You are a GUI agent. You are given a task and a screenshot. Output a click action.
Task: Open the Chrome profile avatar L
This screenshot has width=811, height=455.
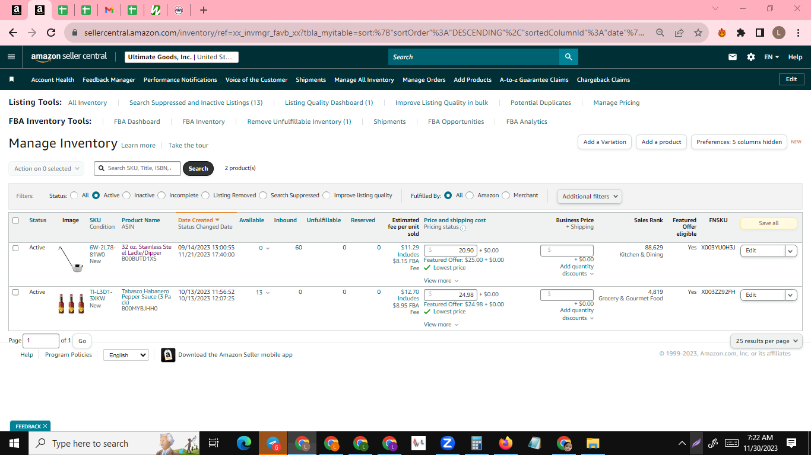[779, 33]
